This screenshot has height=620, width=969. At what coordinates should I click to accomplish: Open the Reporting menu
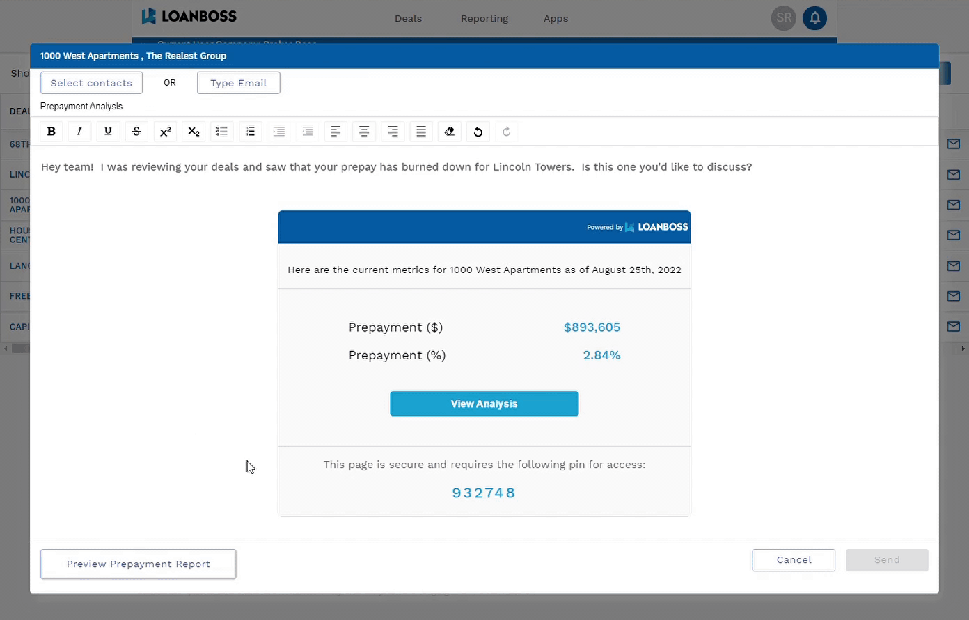tap(484, 19)
